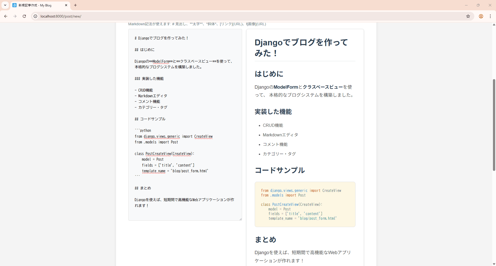Click the preview code block
The image size is (496, 266).
pyautogui.click(x=305, y=204)
